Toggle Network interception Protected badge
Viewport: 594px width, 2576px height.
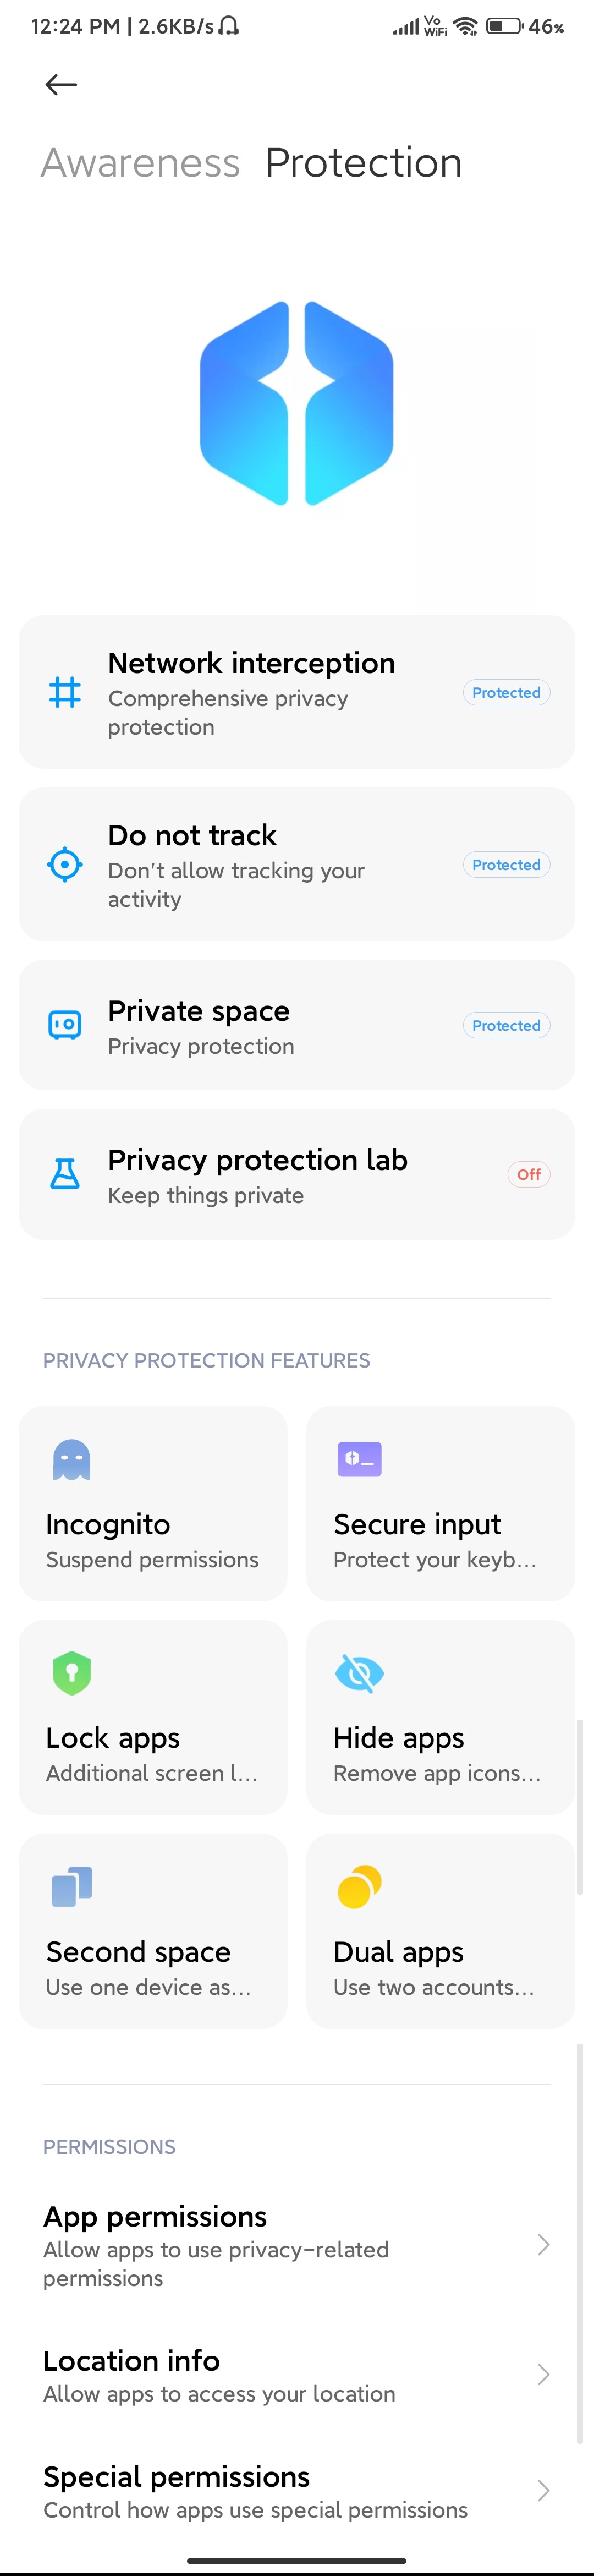(506, 692)
